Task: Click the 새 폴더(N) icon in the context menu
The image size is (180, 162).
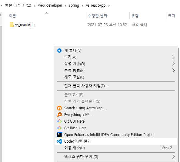Action: [59, 51]
